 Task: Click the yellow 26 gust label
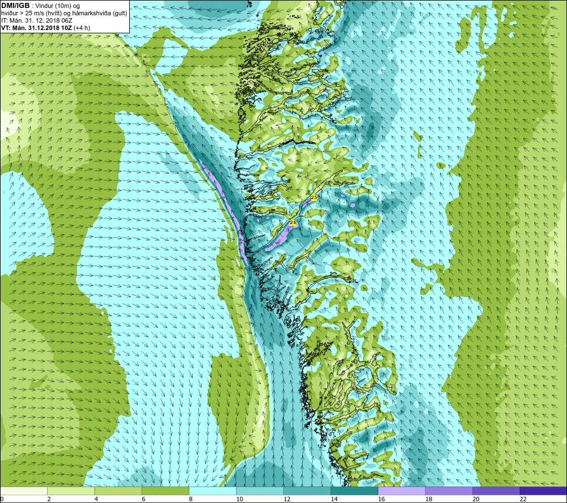click(x=293, y=223)
